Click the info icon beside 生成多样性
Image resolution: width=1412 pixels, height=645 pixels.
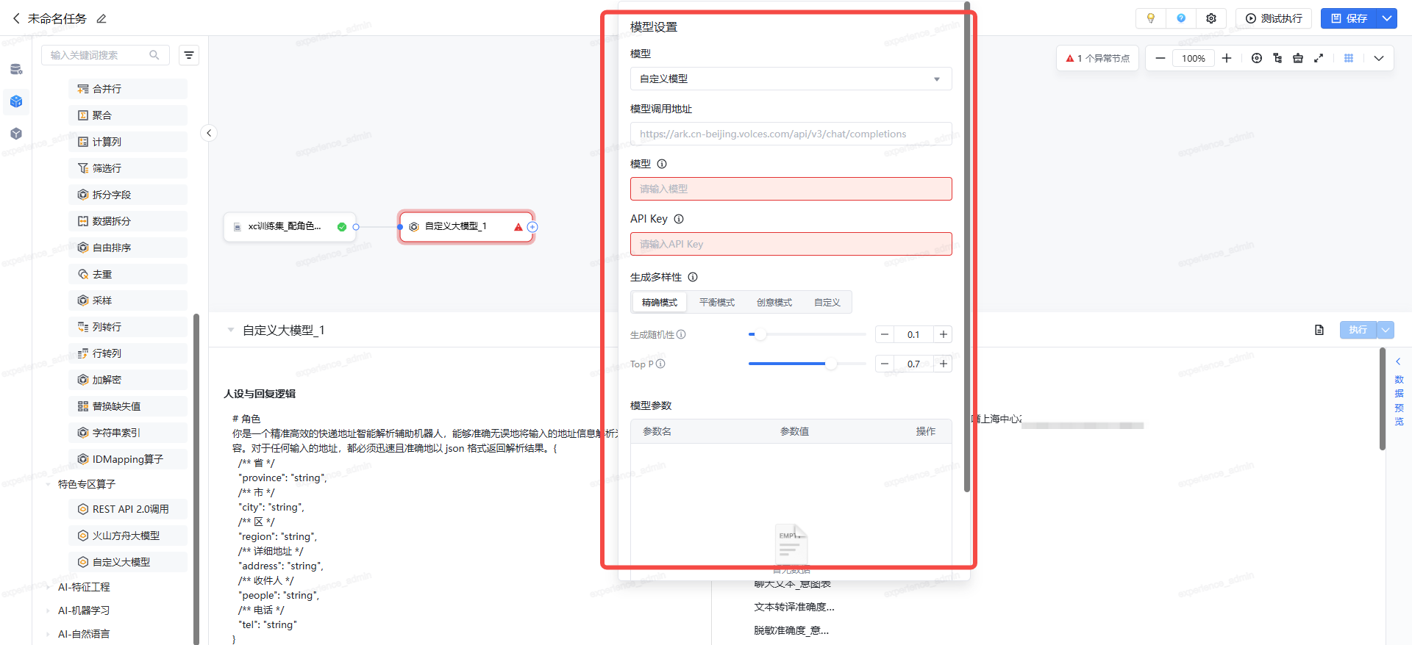pos(693,277)
